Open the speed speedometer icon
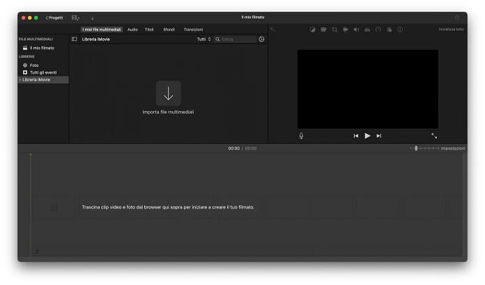The height and width of the screenshot is (285, 485). tap(378, 30)
